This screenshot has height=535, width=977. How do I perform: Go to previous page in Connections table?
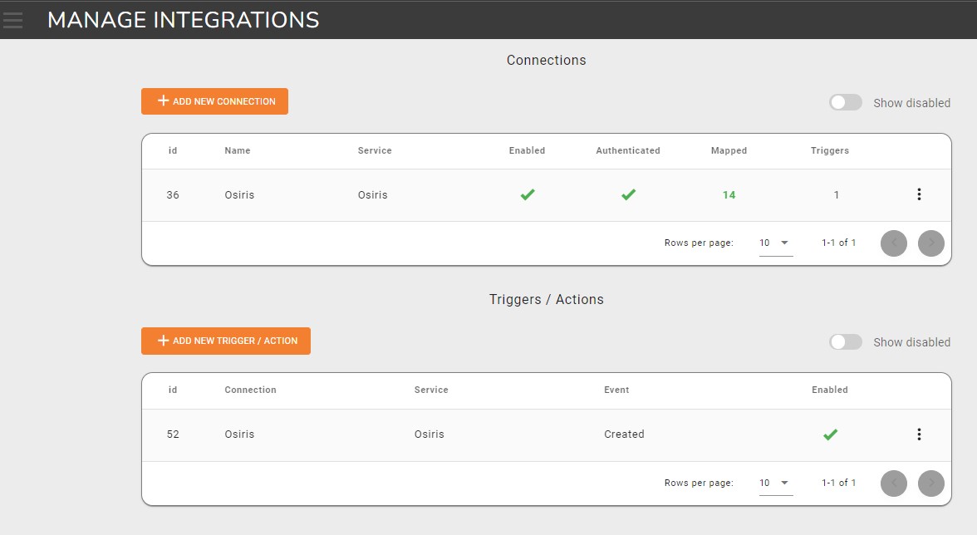tap(894, 243)
